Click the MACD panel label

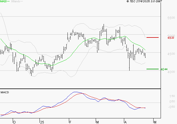tap(5, 92)
